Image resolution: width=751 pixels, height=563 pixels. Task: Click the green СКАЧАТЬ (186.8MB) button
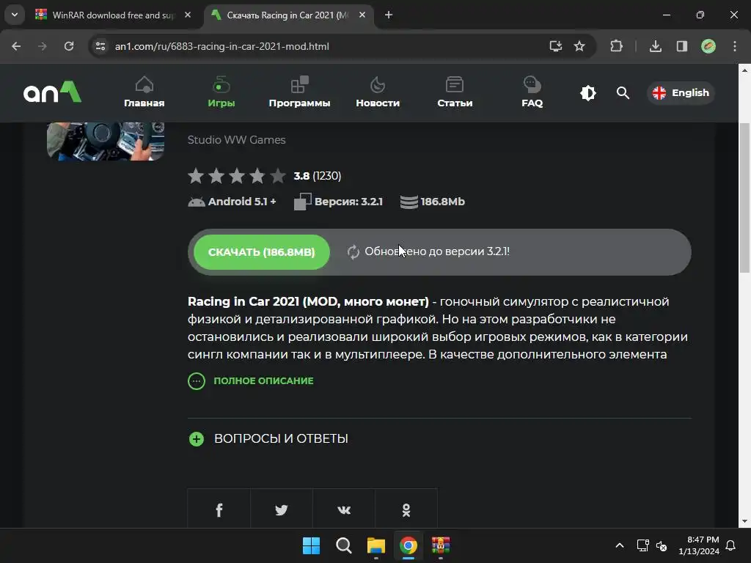coord(262,252)
